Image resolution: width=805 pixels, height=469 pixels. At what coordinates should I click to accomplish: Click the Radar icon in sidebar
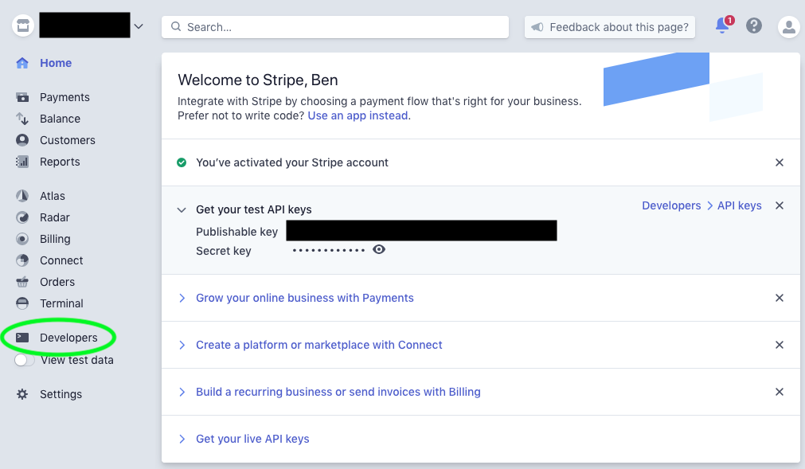(23, 217)
